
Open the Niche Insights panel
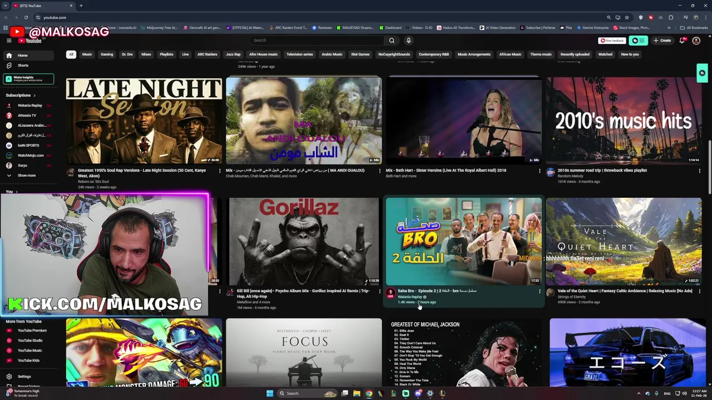point(28,79)
